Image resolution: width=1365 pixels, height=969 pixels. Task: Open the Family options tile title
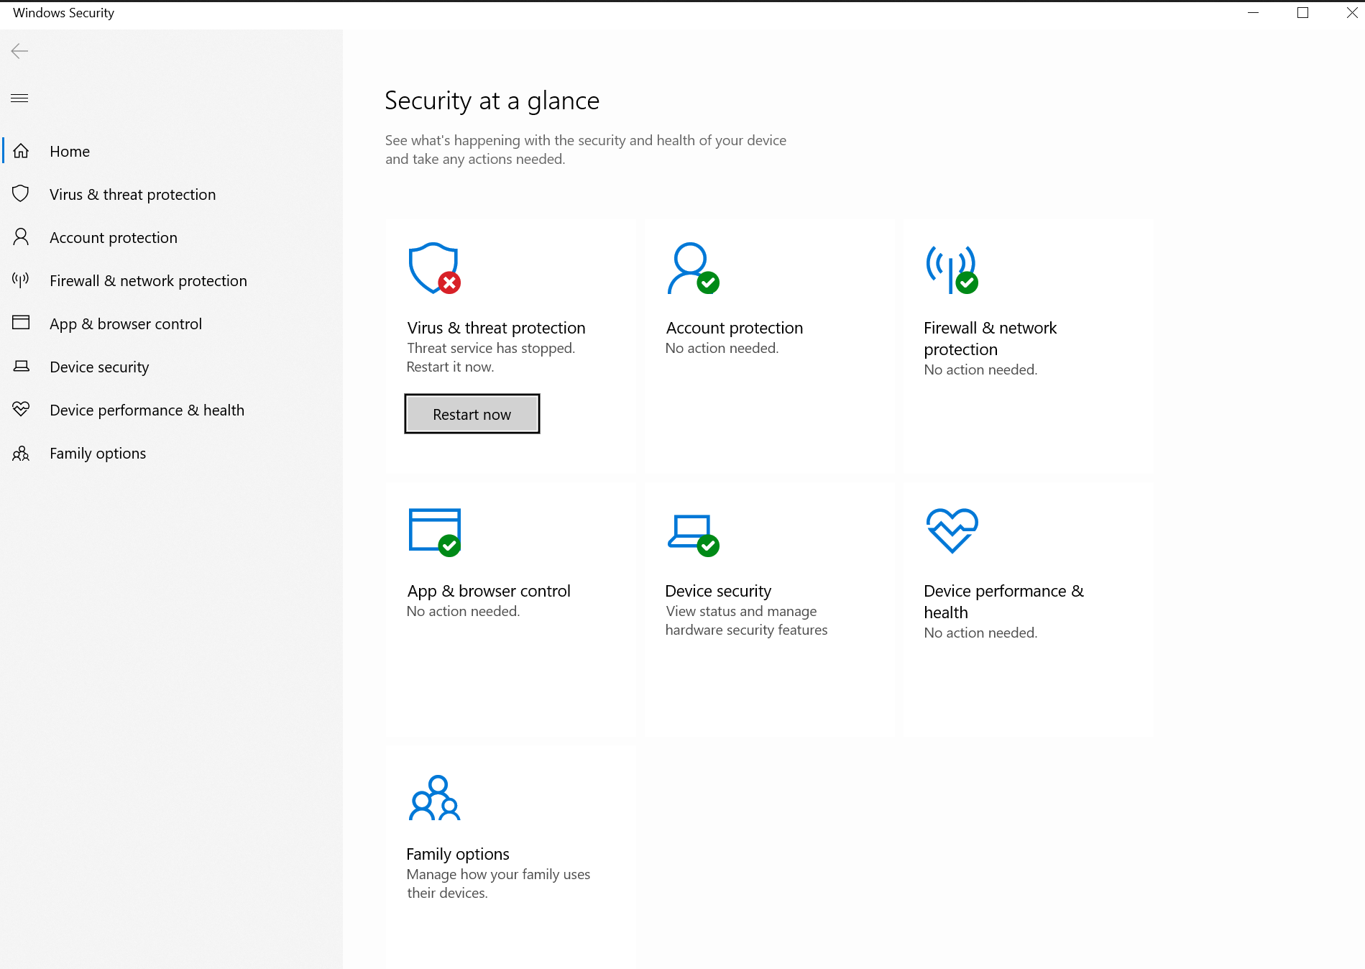click(458, 854)
